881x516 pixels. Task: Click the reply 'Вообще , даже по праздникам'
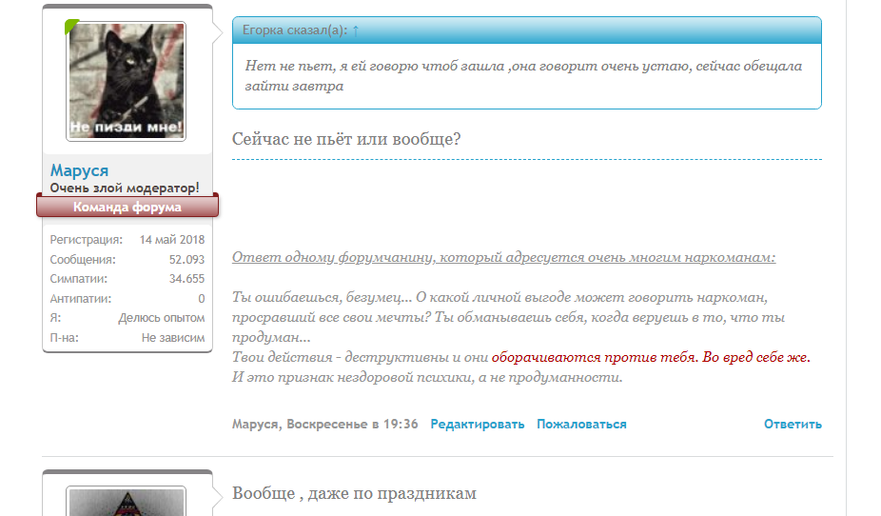pos(354,493)
